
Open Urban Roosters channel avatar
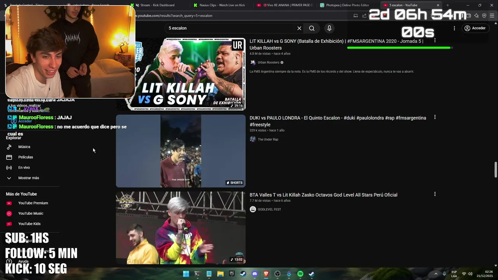[253, 62]
